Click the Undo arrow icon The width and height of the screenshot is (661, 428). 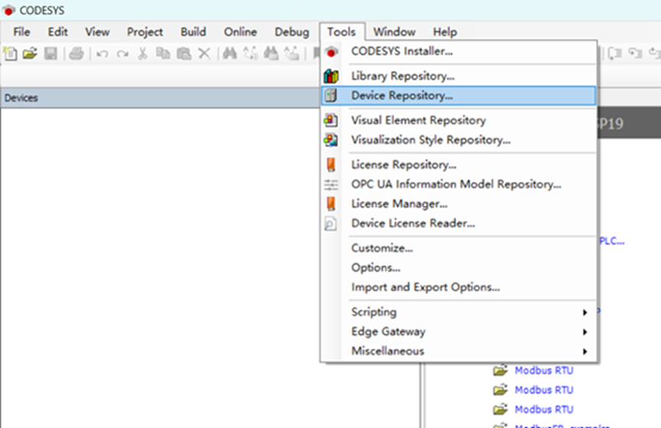pos(102,53)
